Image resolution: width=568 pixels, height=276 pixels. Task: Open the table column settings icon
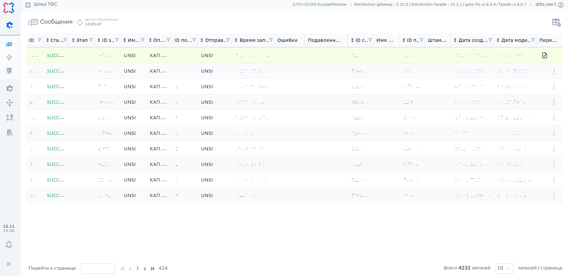pyautogui.click(x=556, y=23)
